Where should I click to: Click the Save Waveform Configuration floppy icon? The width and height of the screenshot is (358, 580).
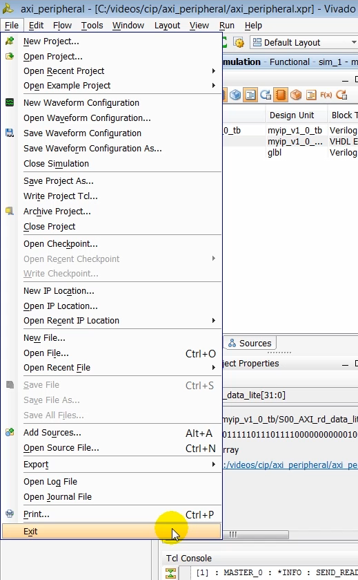click(x=10, y=133)
